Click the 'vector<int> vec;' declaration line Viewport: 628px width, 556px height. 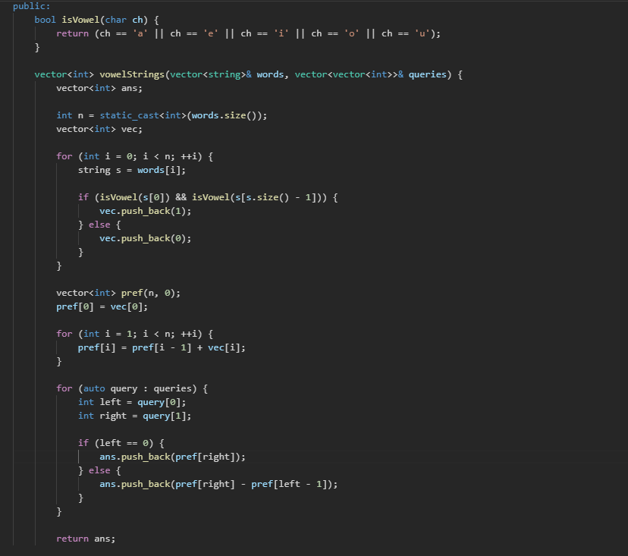(99, 129)
